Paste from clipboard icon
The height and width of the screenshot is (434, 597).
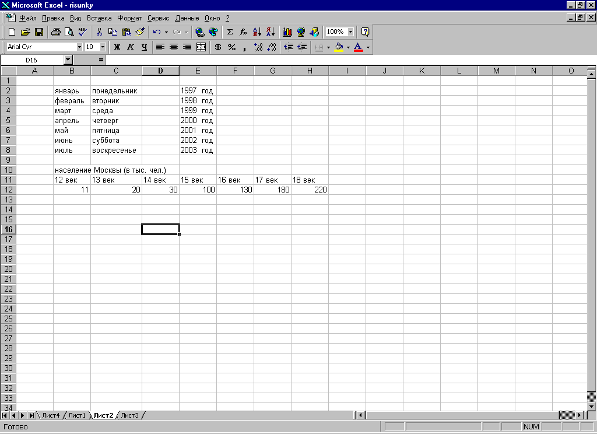(x=126, y=32)
